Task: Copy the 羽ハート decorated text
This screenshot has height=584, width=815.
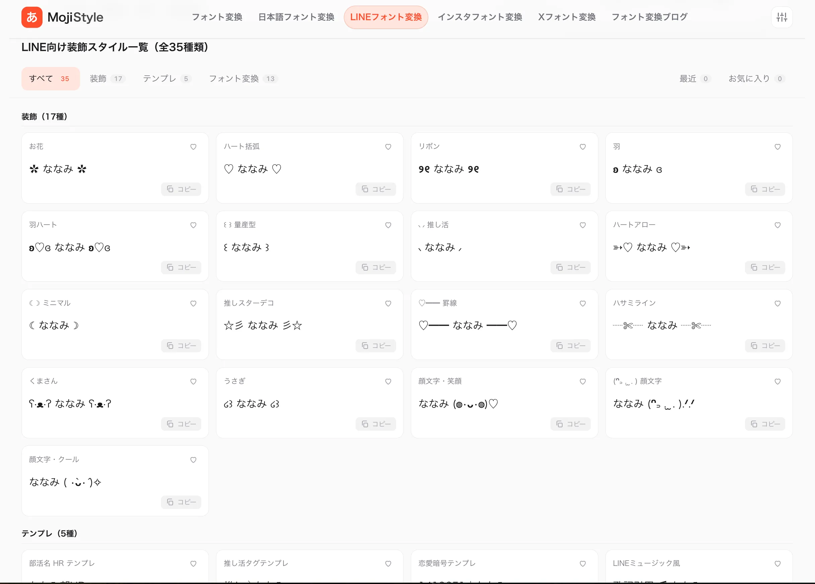Action: point(181,267)
